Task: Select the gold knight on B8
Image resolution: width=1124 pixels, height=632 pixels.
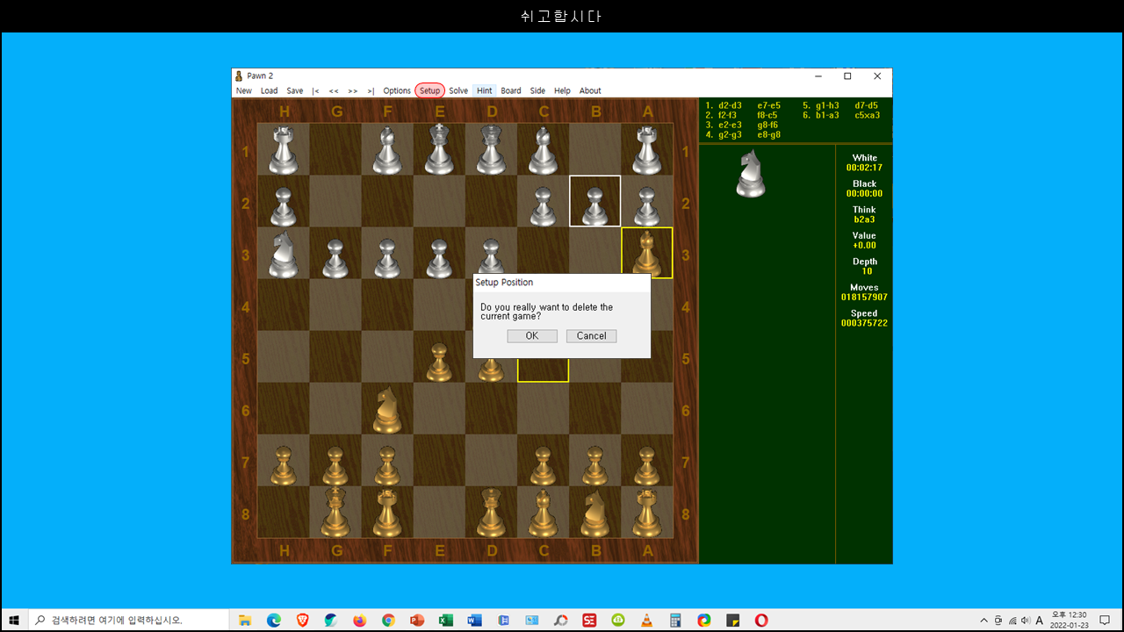Action: tap(594, 513)
